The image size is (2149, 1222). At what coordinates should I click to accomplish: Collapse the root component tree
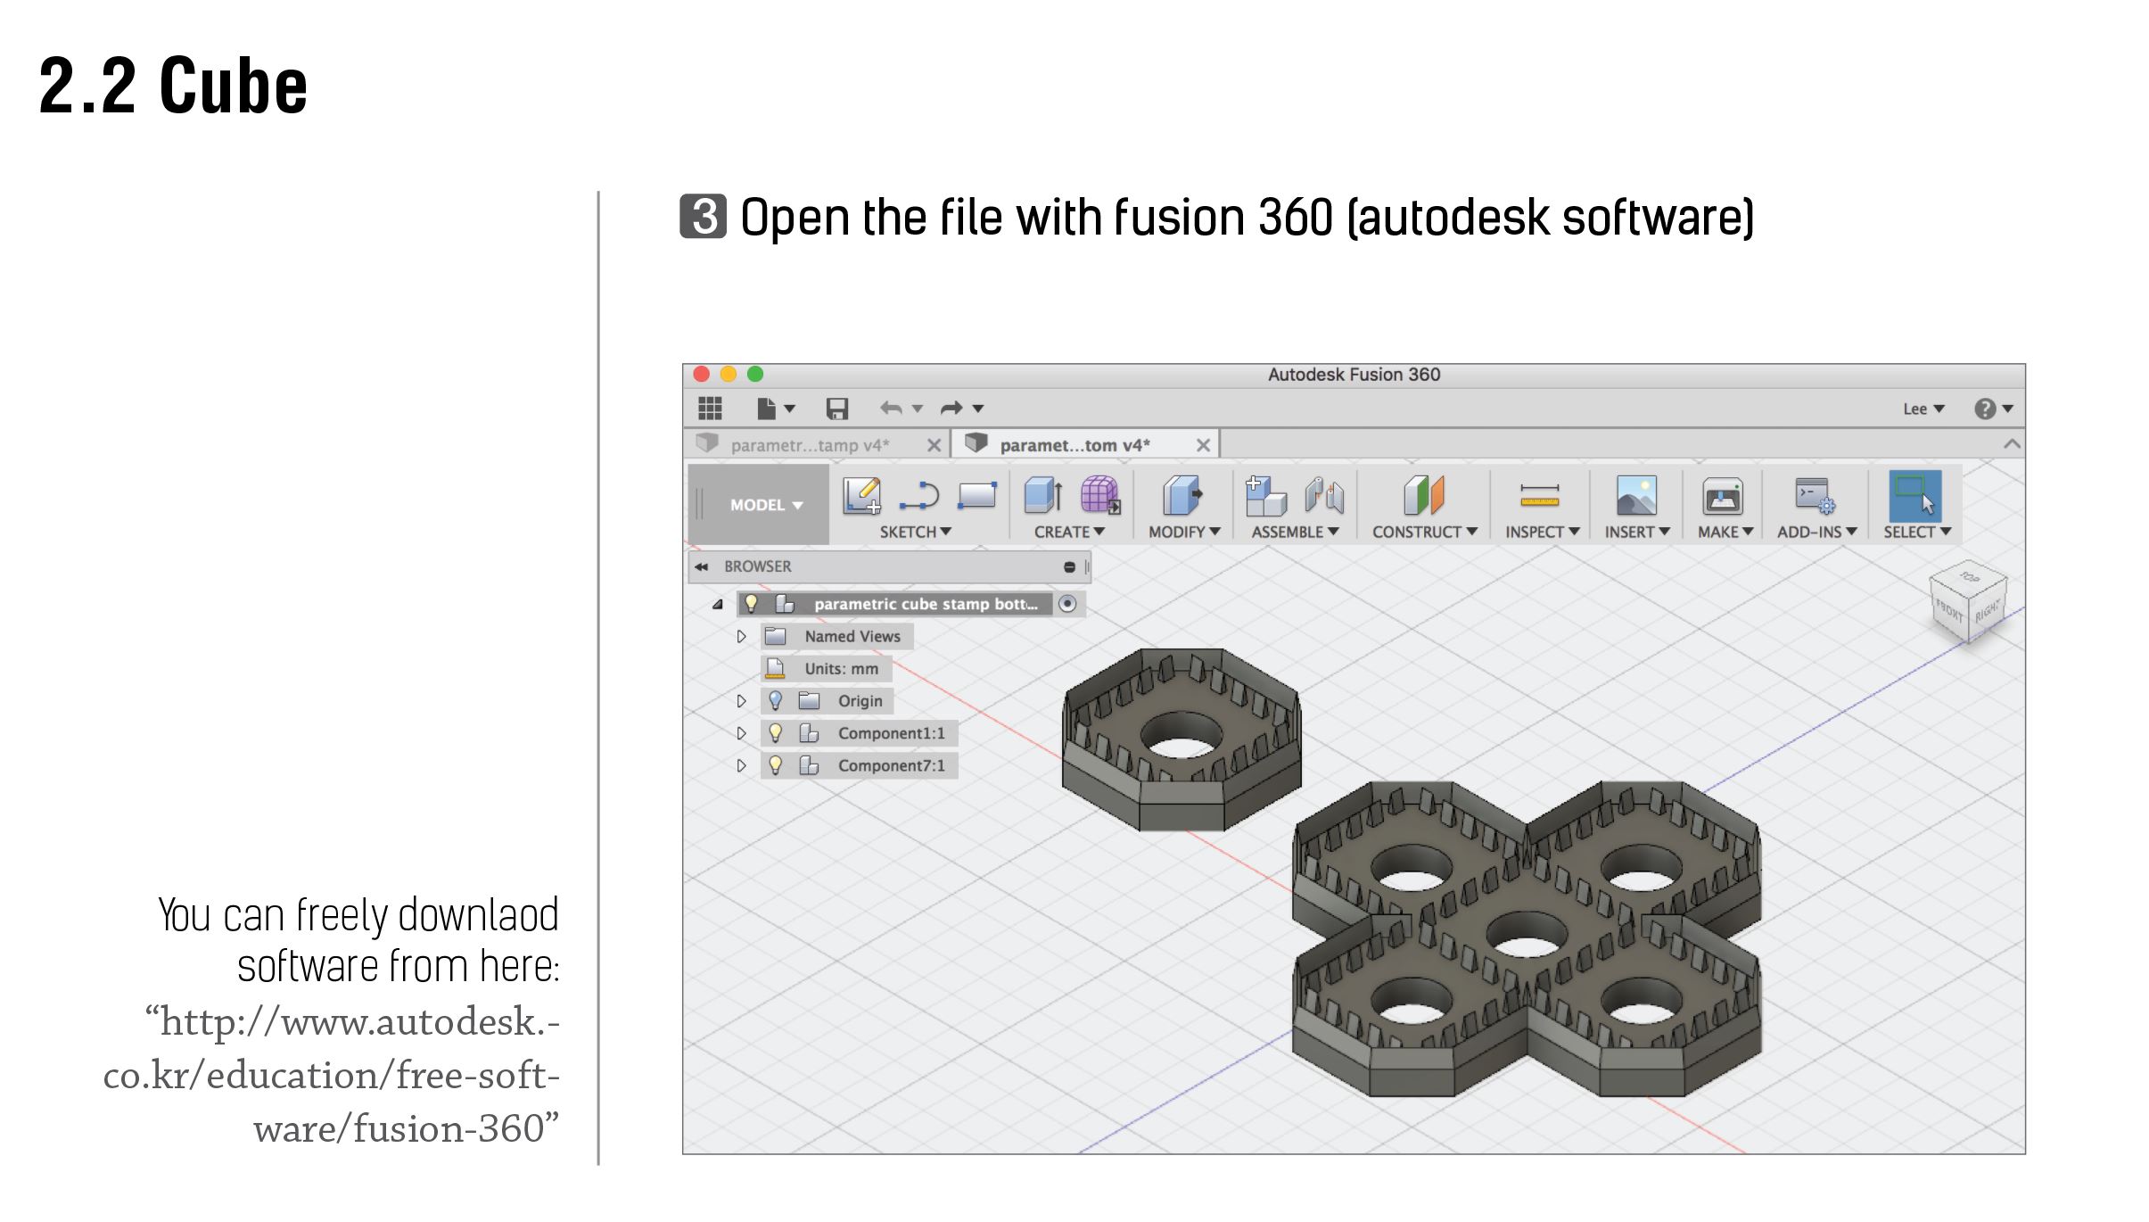tap(717, 605)
